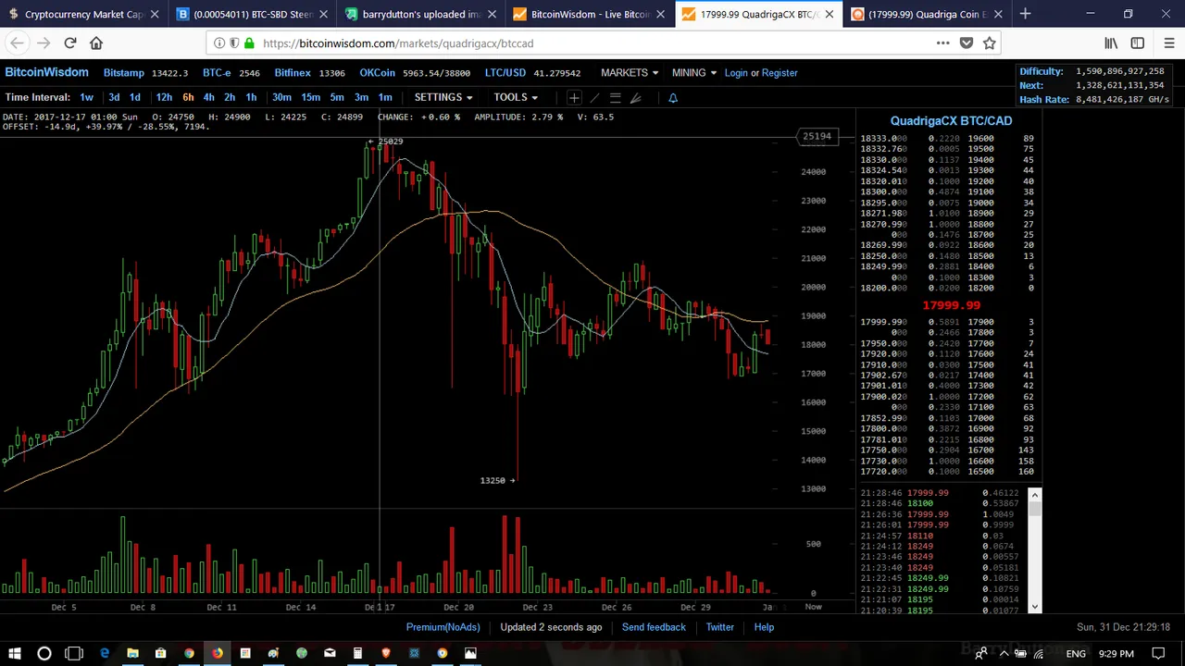
Task: Switch to BitcoinWisdom Live Bitcoin tab
Action: point(590,14)
